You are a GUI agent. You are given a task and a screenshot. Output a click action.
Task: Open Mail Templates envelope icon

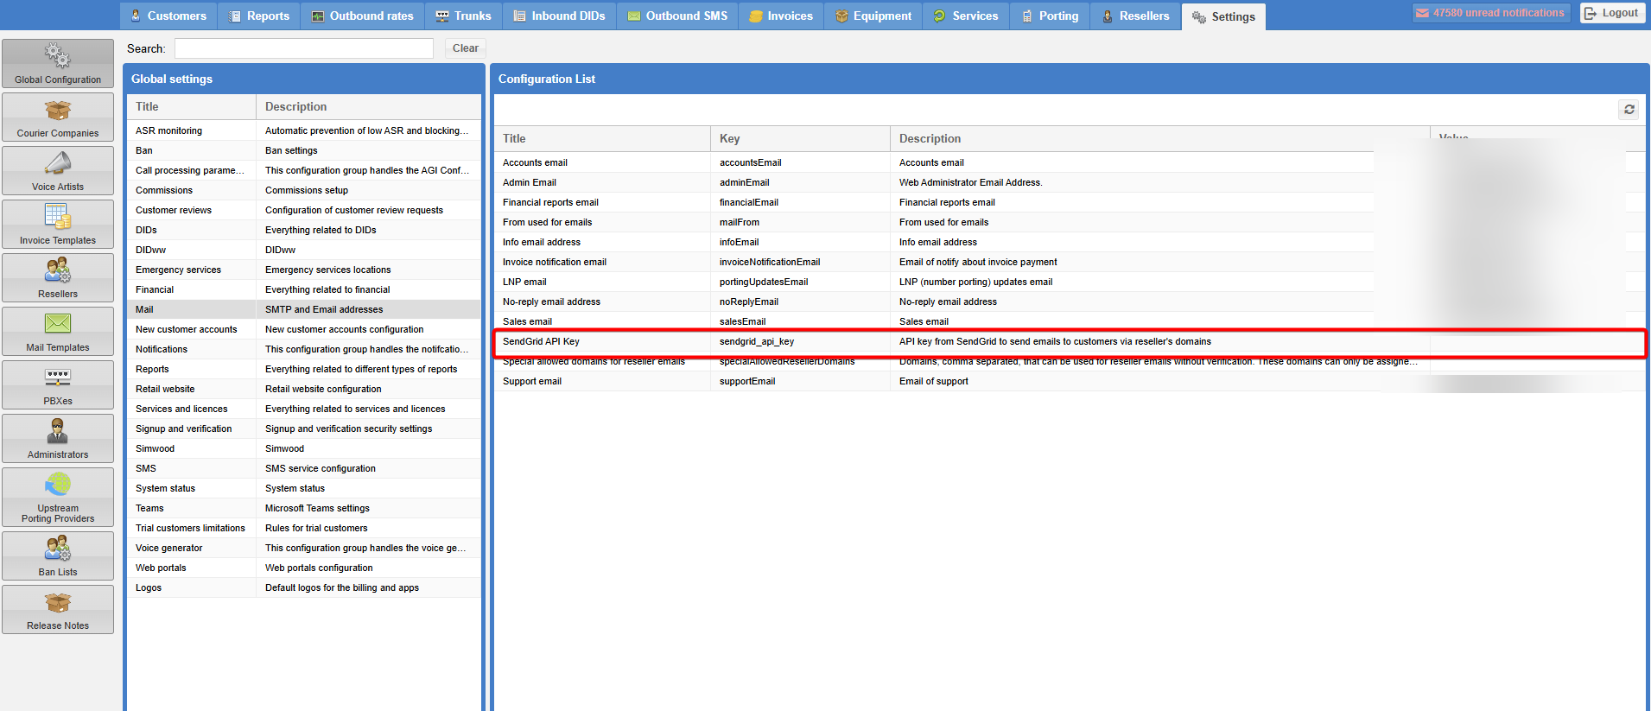[x=58, y=324]
